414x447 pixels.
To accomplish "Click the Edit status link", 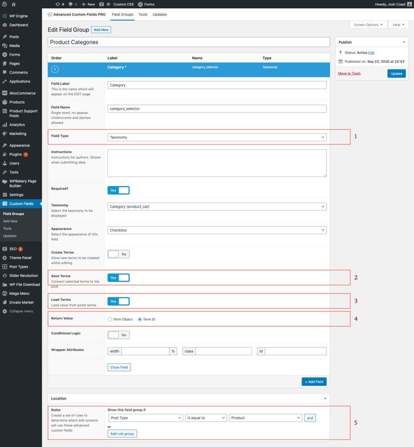I will [x=371, y=53].
